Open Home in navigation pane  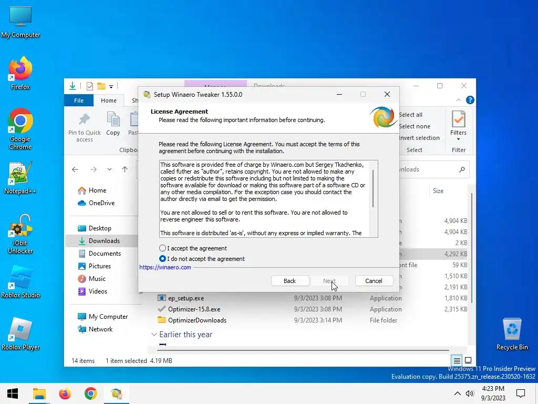(x=97, y=190)
